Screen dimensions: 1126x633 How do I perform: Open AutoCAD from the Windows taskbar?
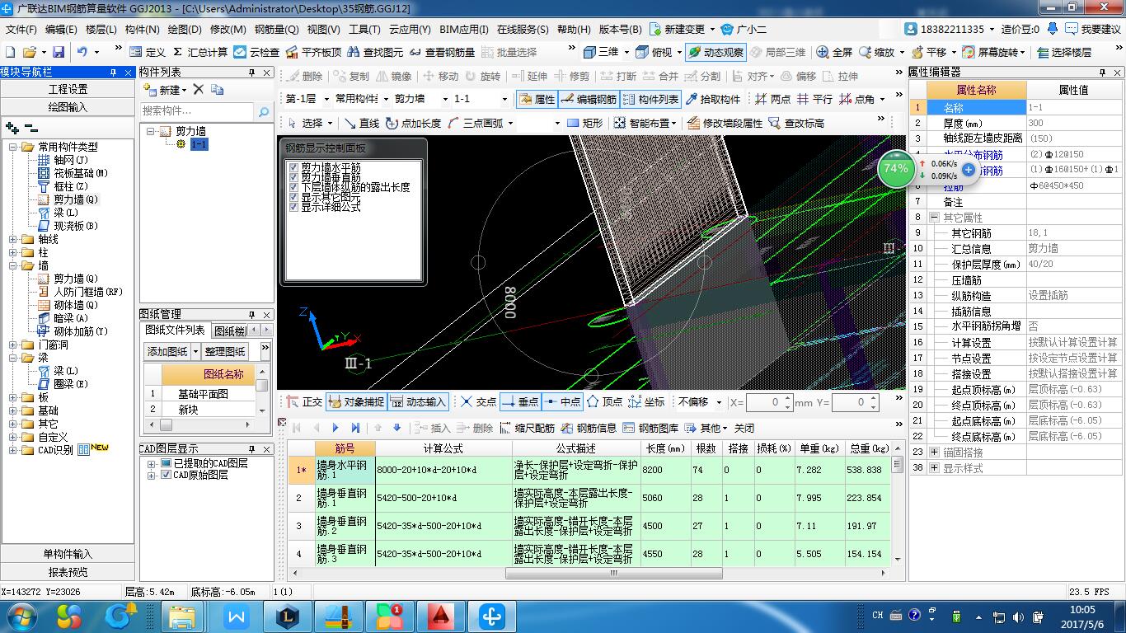coord(440,615)
